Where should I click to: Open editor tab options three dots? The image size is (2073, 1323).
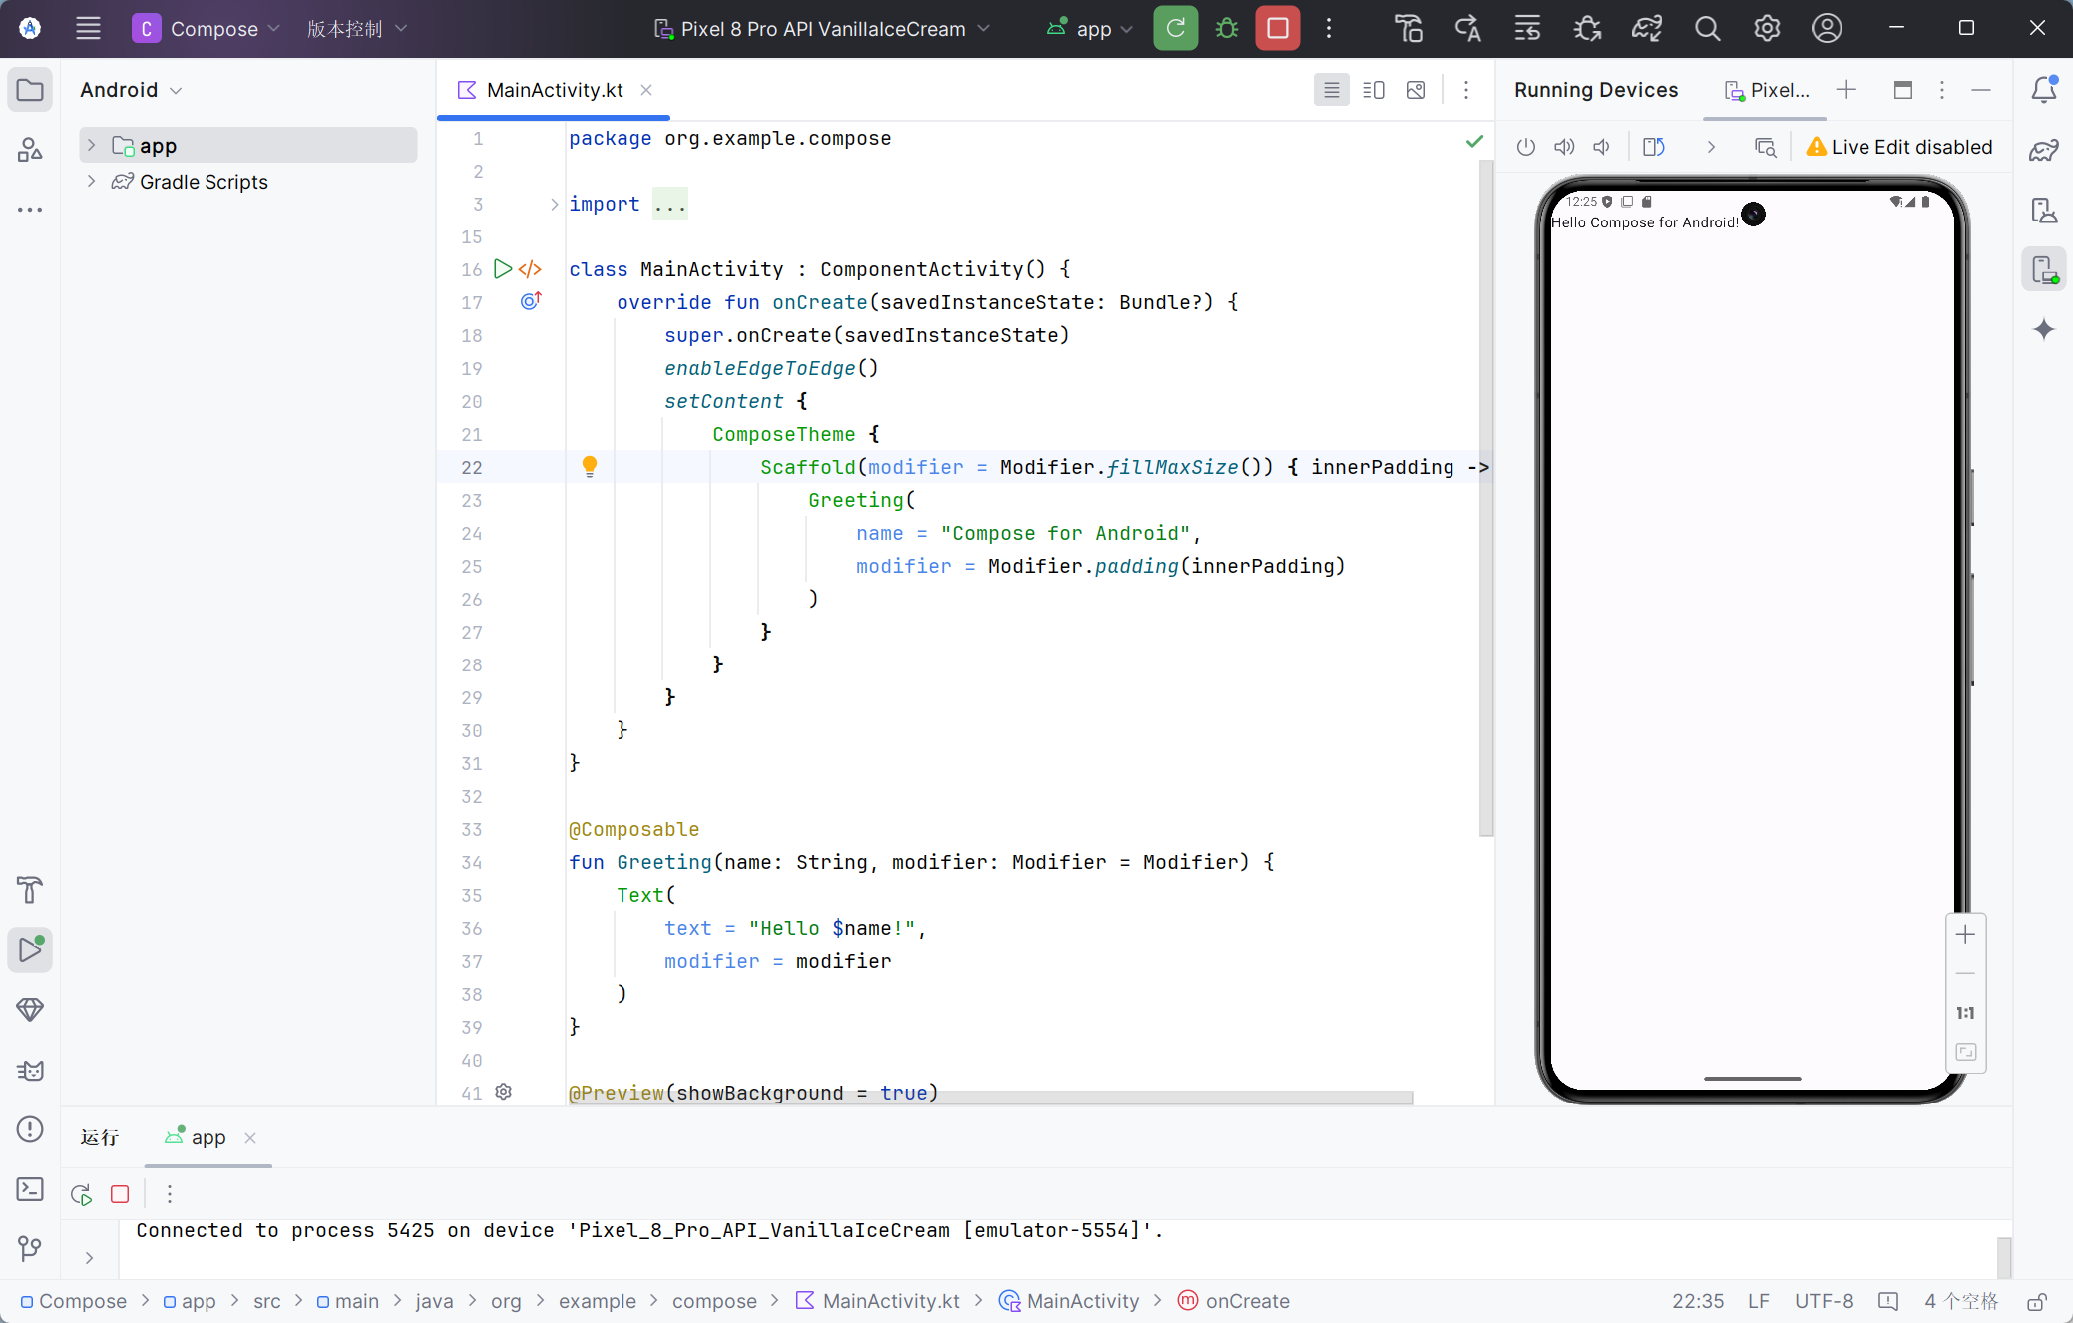pos(1466,90)
